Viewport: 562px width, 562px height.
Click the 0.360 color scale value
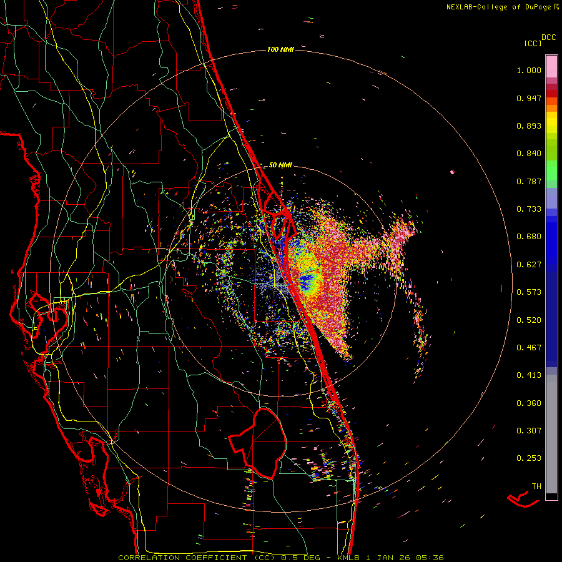[x=529, y=403]
